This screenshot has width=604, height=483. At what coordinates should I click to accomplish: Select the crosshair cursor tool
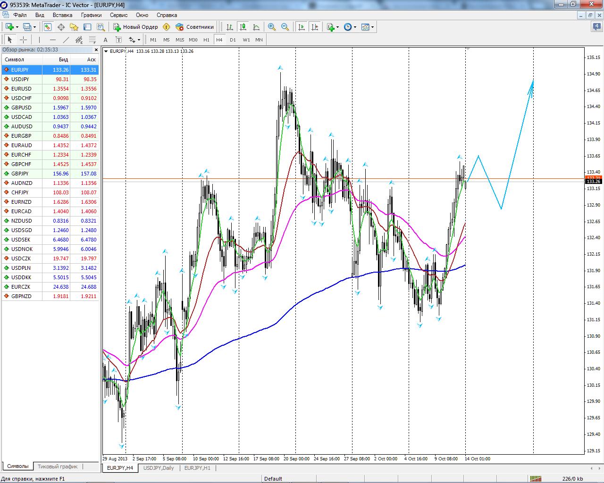(23, 40)
